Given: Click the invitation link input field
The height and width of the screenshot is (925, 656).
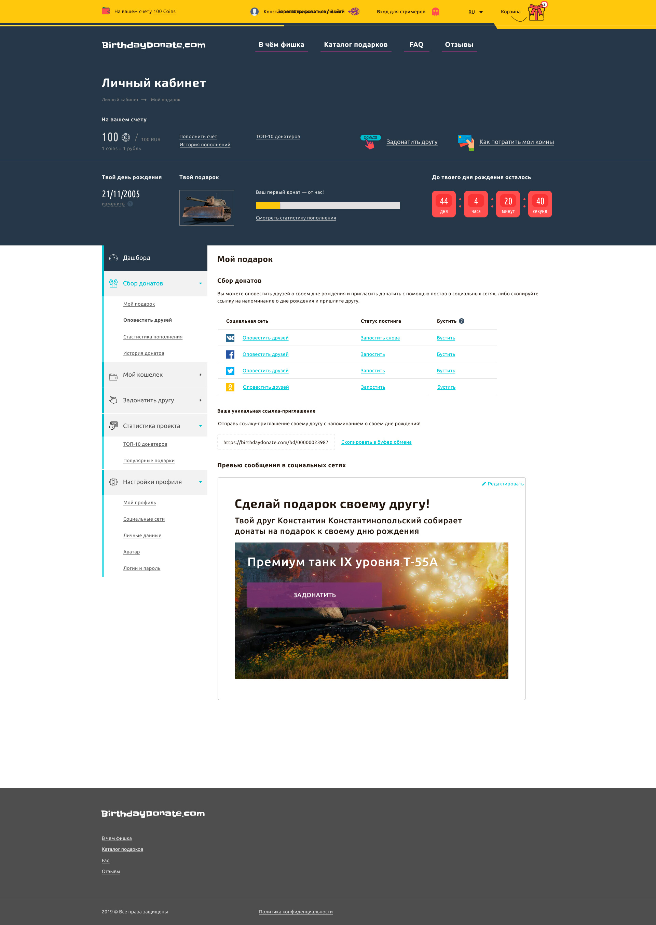Looking at the screenshot, I should coord(276,442).
